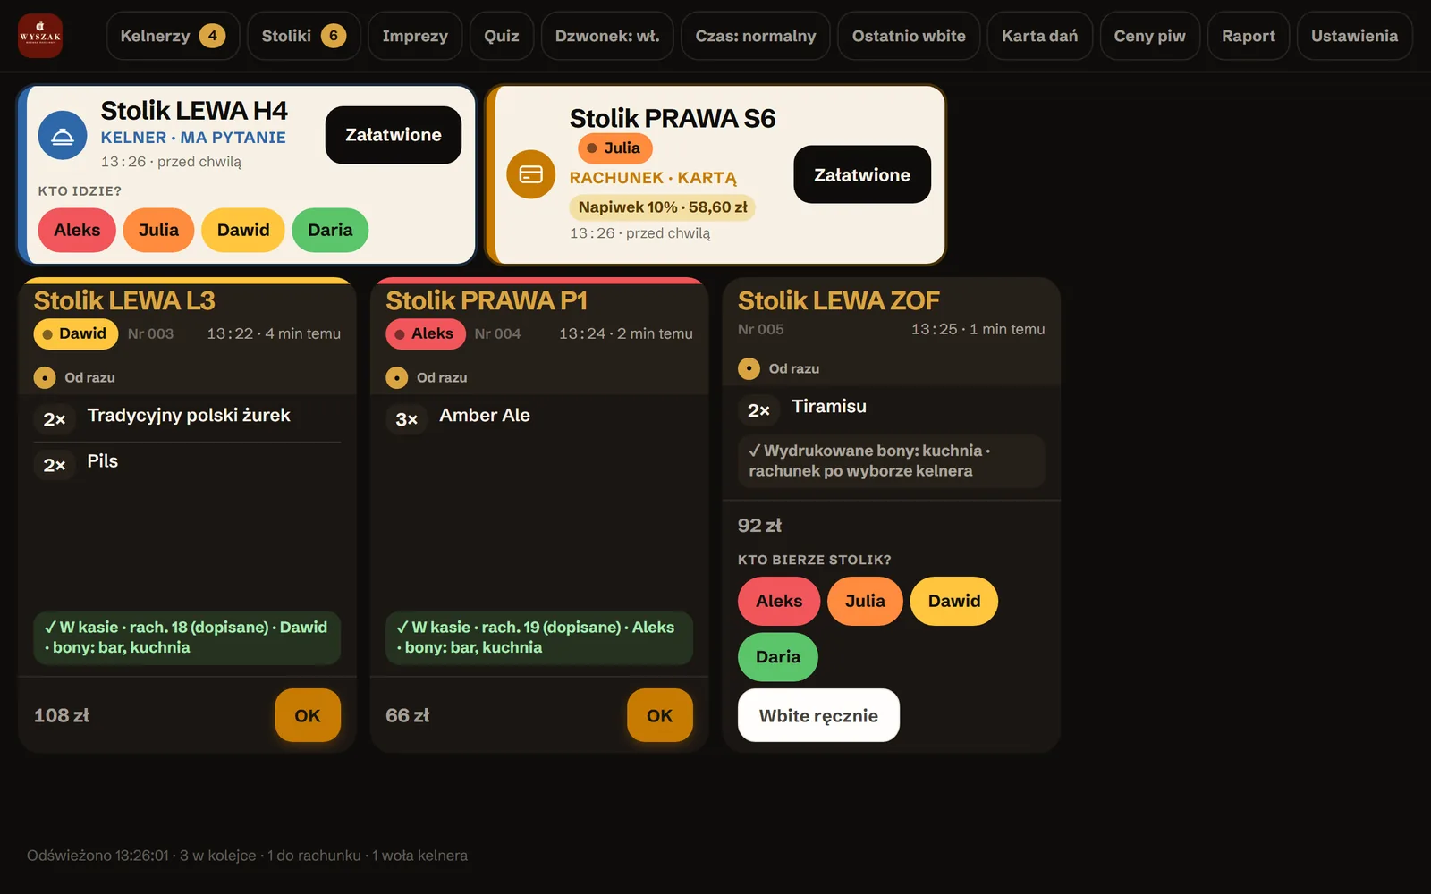Click the waiter bell icon on Stolik LEWA H4
1431x894 pixels.
tap(63, 135)
